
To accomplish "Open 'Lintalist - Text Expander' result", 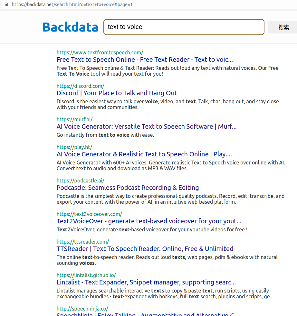I will pos(146,282).
